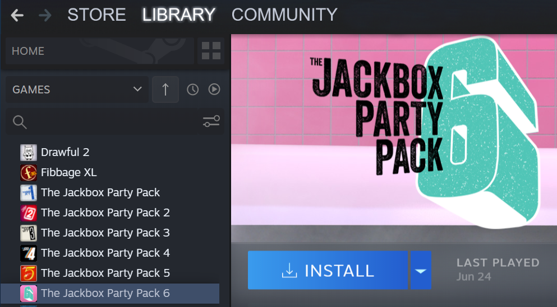Switch to the LIBRARY tab
Viewport: 557px width, 307px height.
pyautogui.click(x=179, y=15)
